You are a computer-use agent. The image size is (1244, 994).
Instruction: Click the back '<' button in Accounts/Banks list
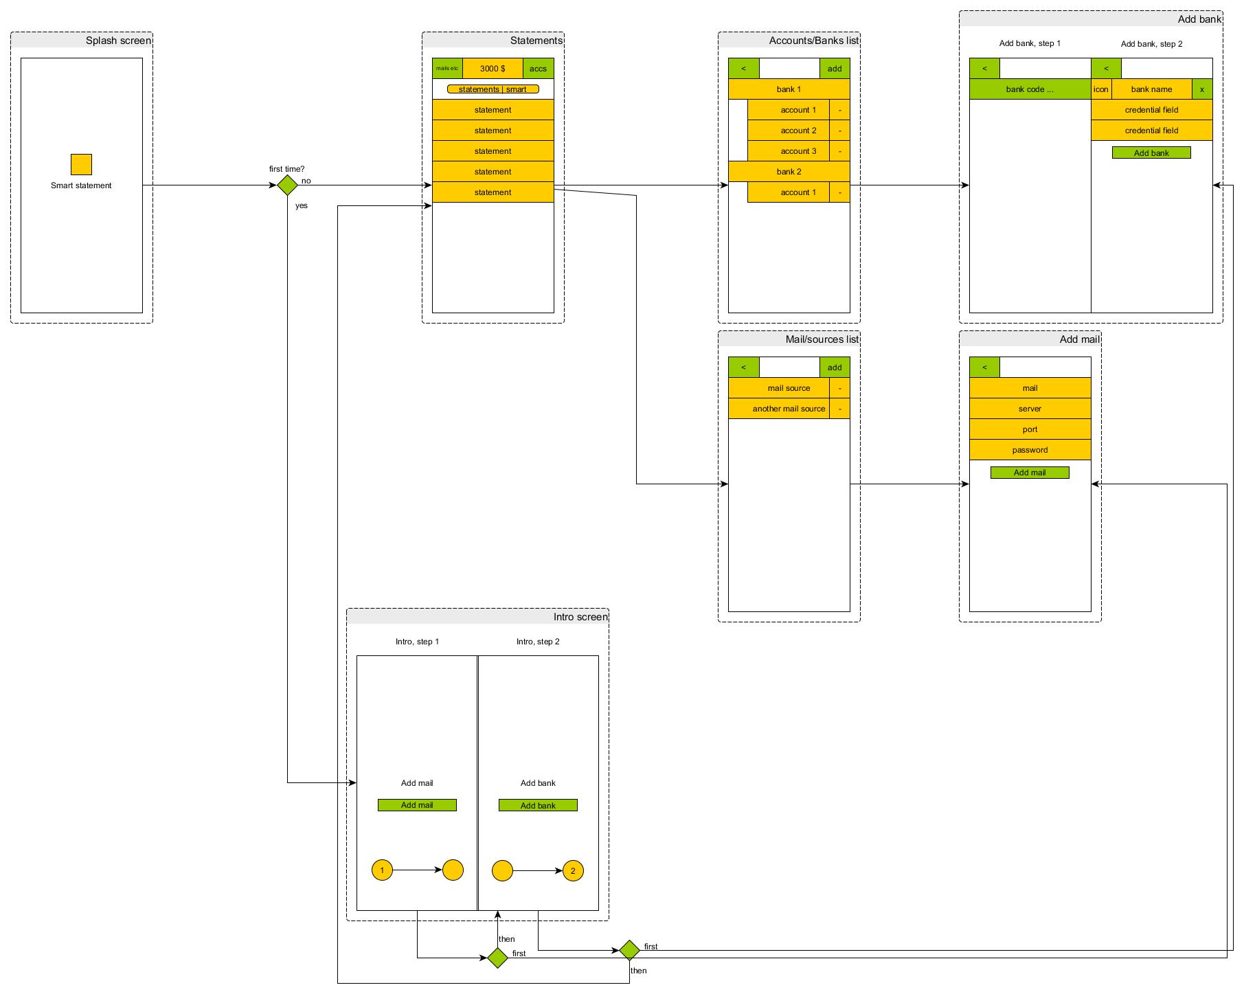click(x=744, y=69)
